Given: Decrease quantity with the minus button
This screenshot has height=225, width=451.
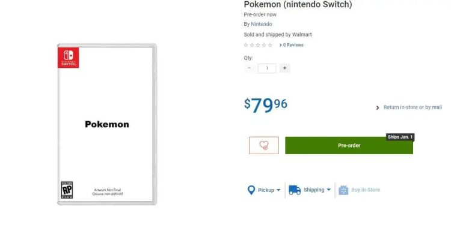Looking at the screenshot, I should 250,68.
